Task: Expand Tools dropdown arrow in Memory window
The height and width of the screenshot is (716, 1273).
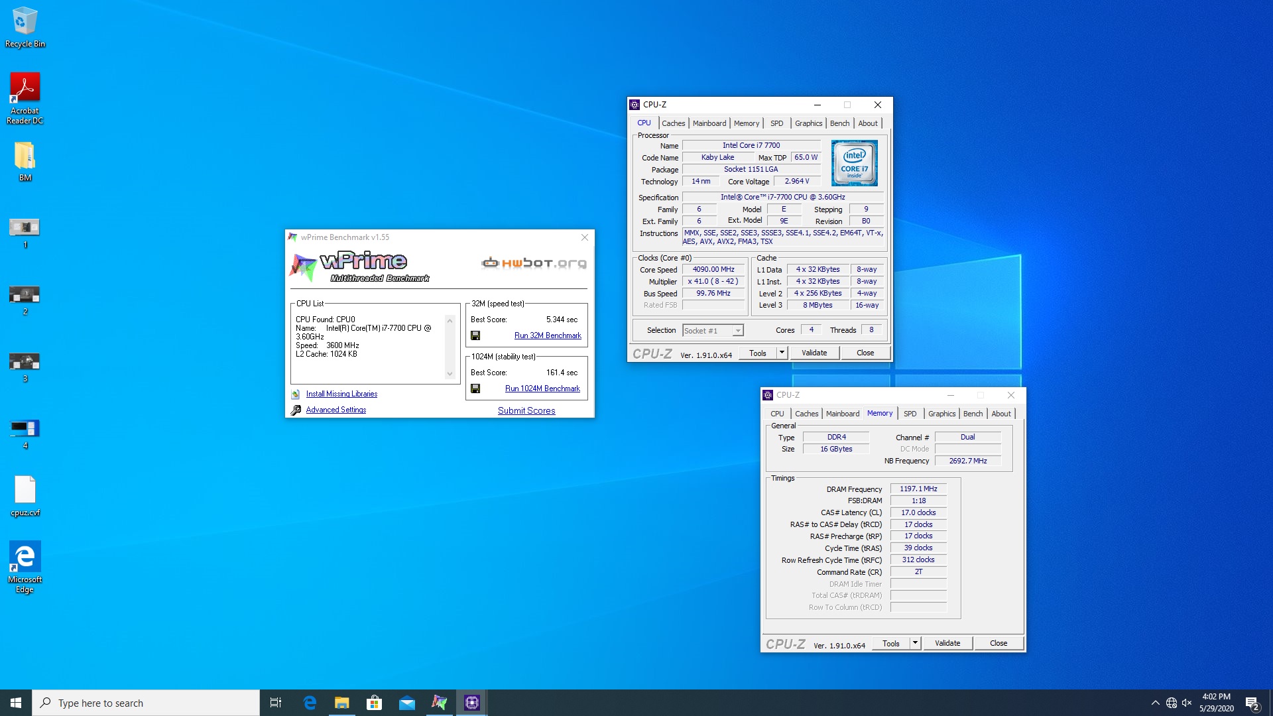Action: click(915, 643)
